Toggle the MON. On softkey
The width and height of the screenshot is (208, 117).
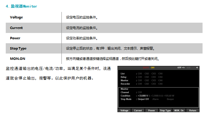179,110
